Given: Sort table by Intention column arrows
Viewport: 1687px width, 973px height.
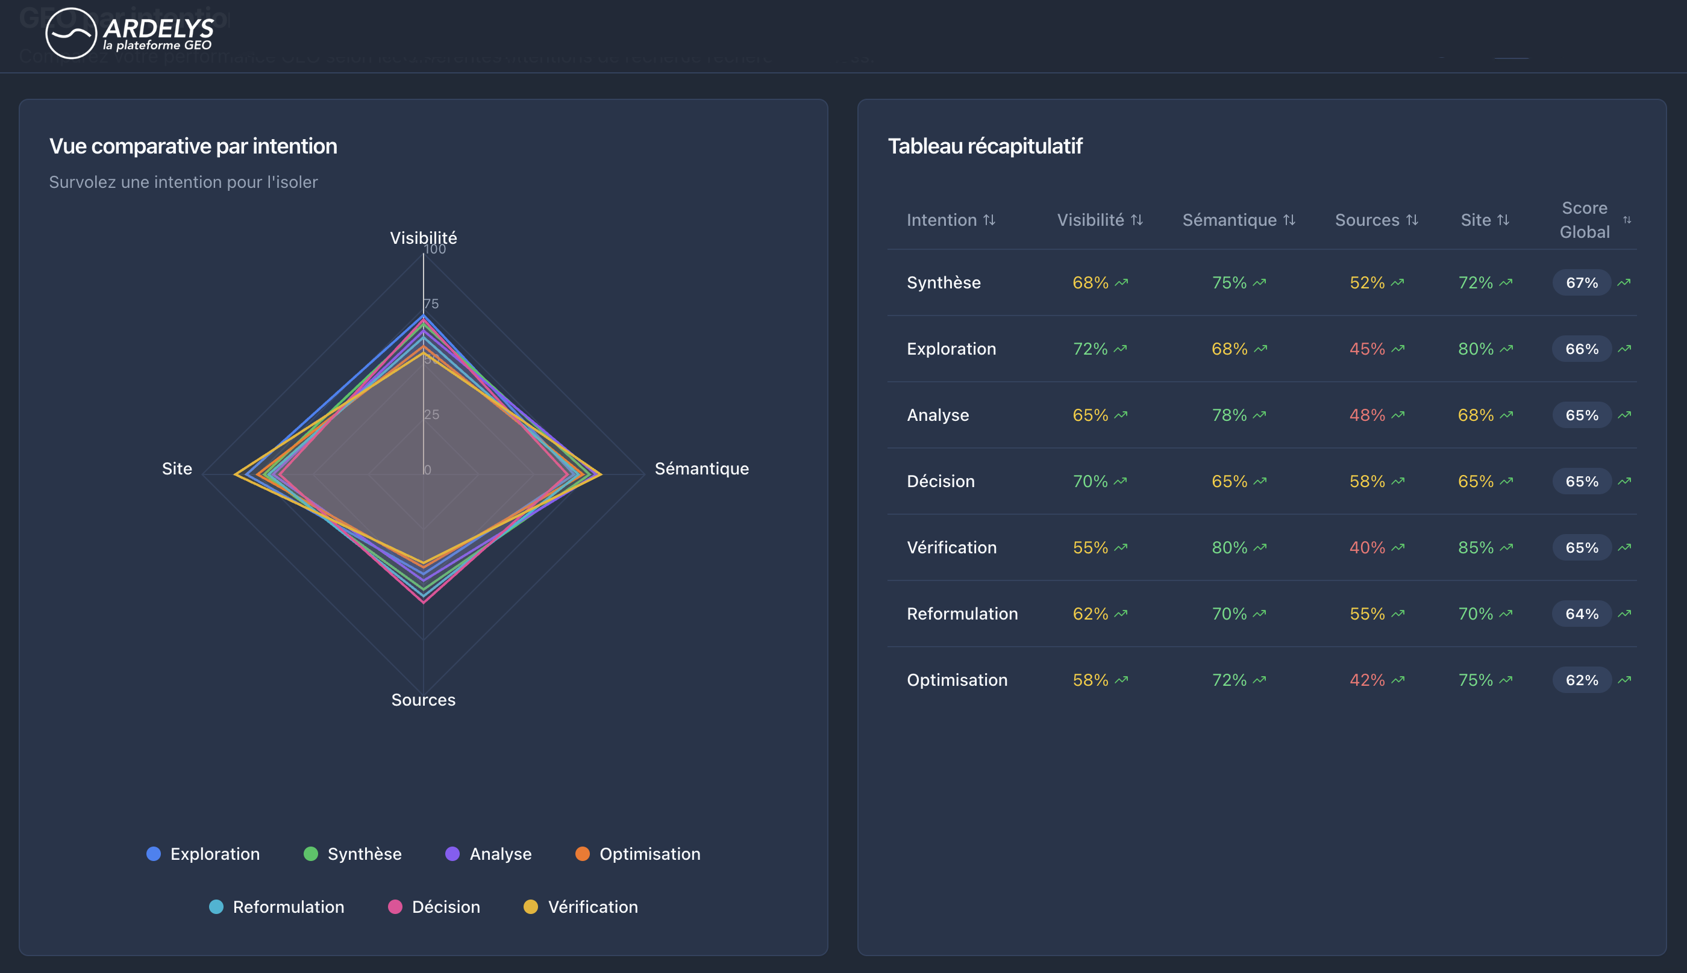Looking at the screenshot, I should [989, 220].
